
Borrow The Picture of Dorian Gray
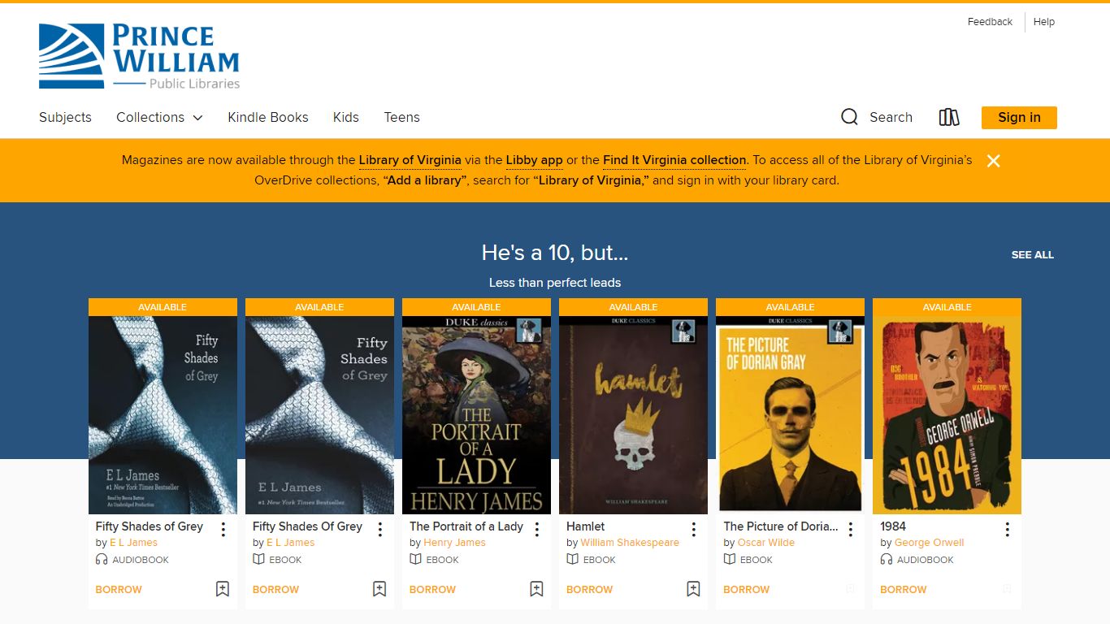coord(746,589)
